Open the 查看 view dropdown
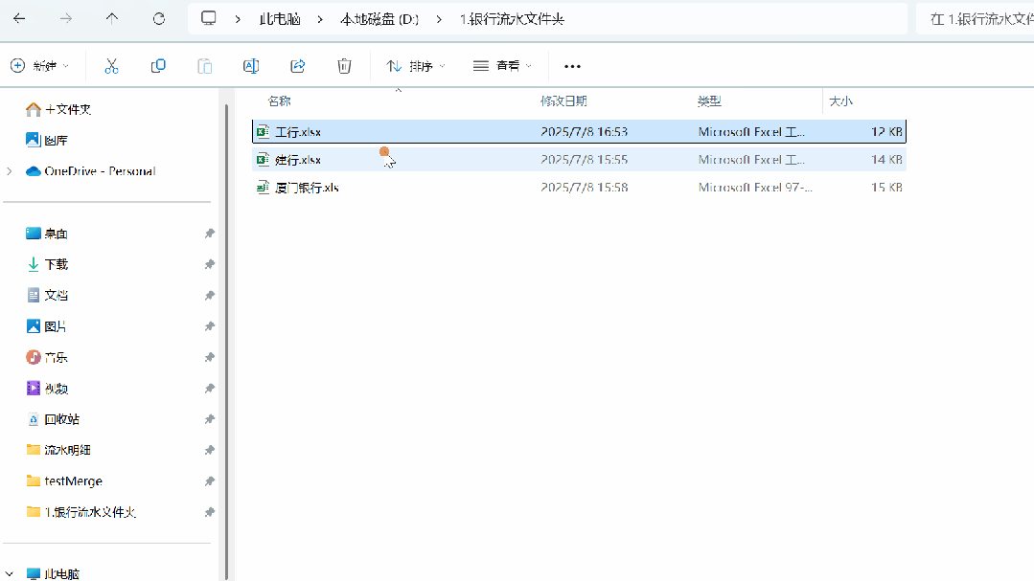The image size is (1034, 581). [497, 65]
